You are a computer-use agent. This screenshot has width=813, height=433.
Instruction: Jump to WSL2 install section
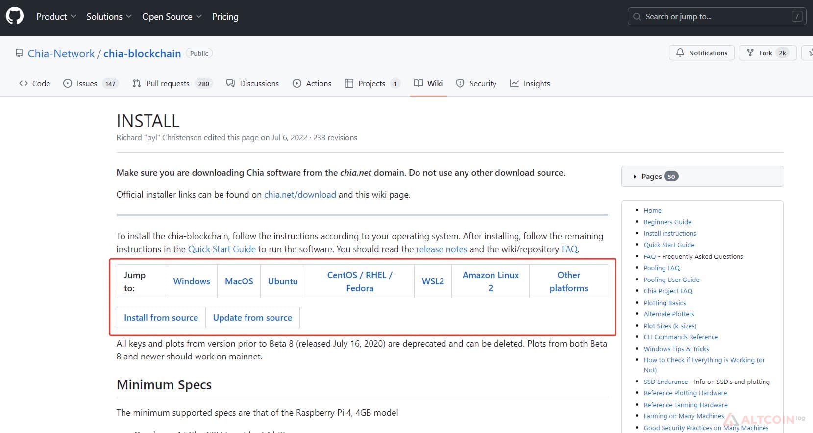433,281
